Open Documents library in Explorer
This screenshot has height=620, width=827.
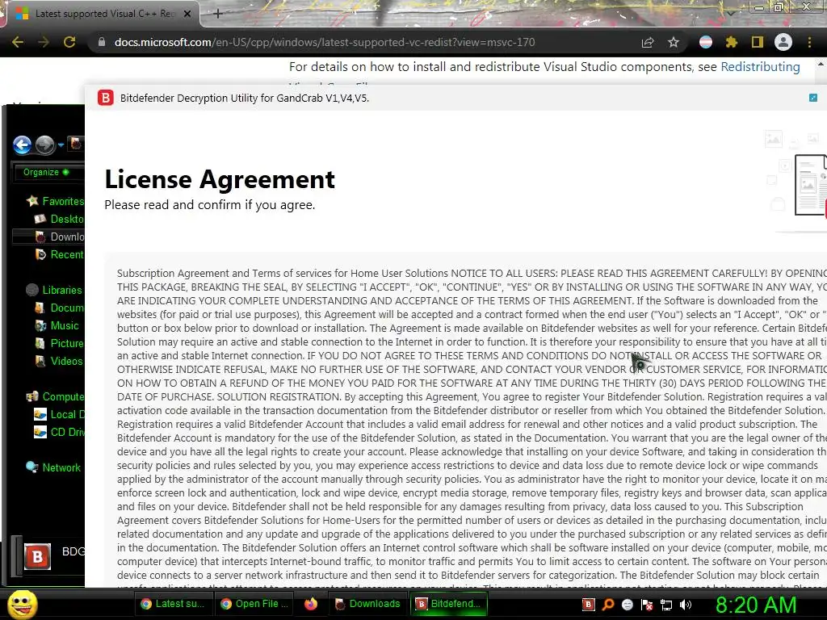point(59,308)
